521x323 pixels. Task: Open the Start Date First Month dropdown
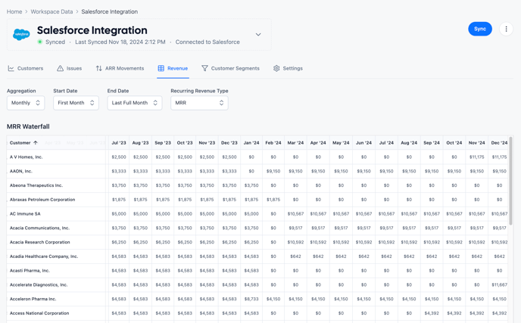[x=76, y=103]
